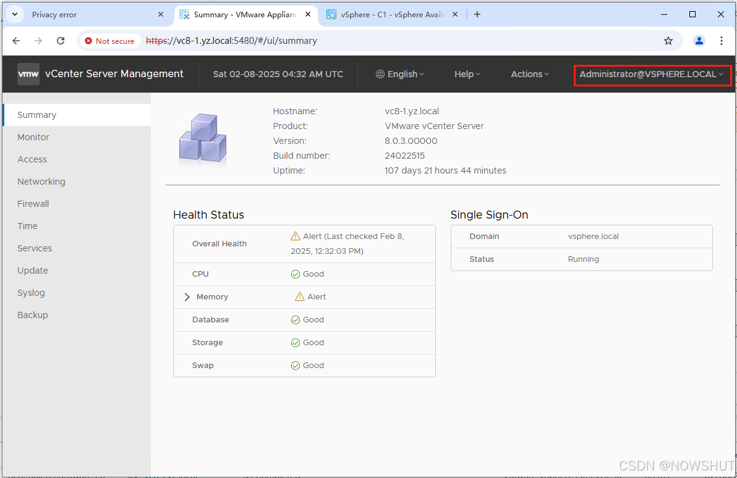The image size is (737, 478).
Task: Select the Summary - VMware Appliance tab
Action: [245, 15]
